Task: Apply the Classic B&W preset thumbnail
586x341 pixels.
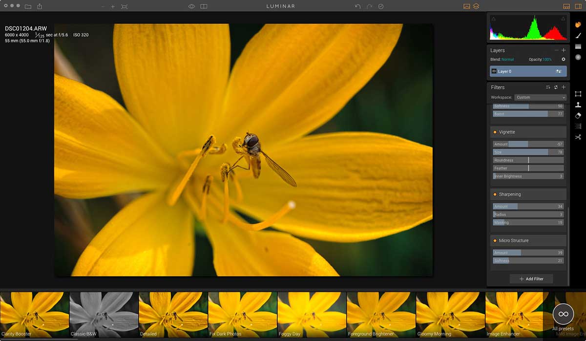Action: pos(104,313)
